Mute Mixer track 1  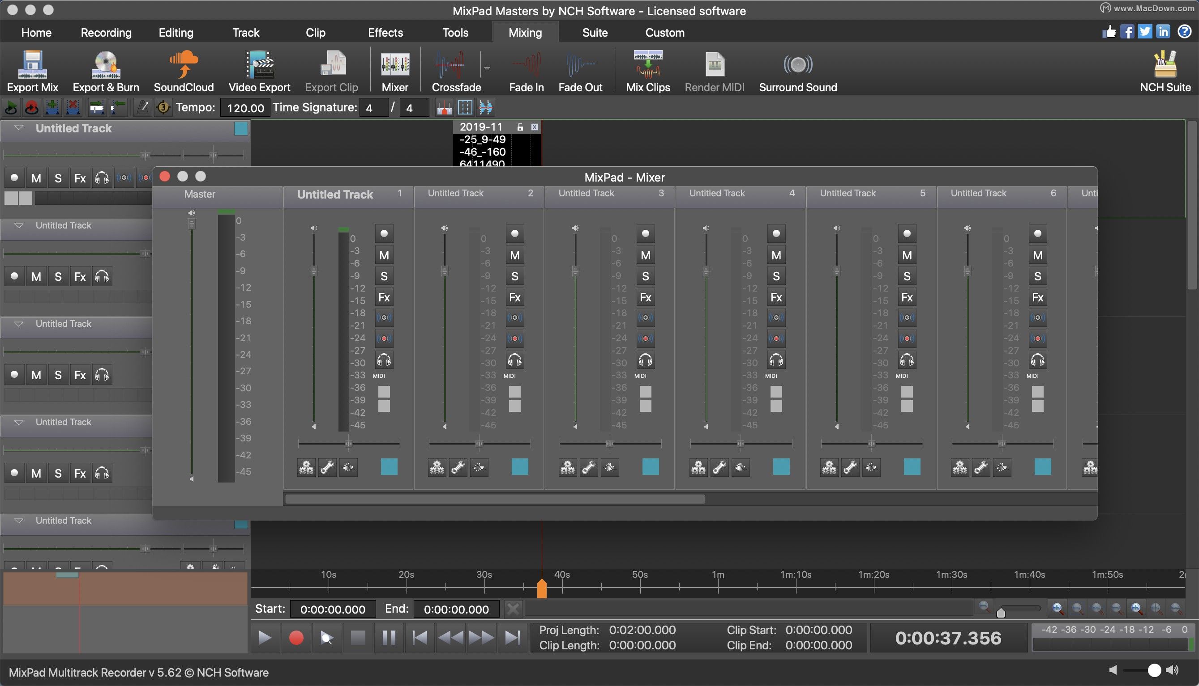coord(384,255)
